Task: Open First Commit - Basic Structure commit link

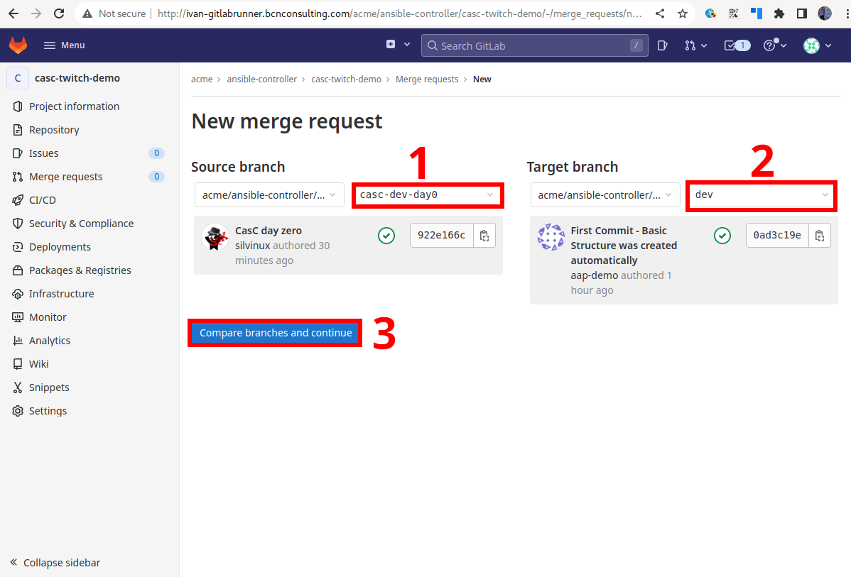Action: pyautogui.click(x=624, y=245)
